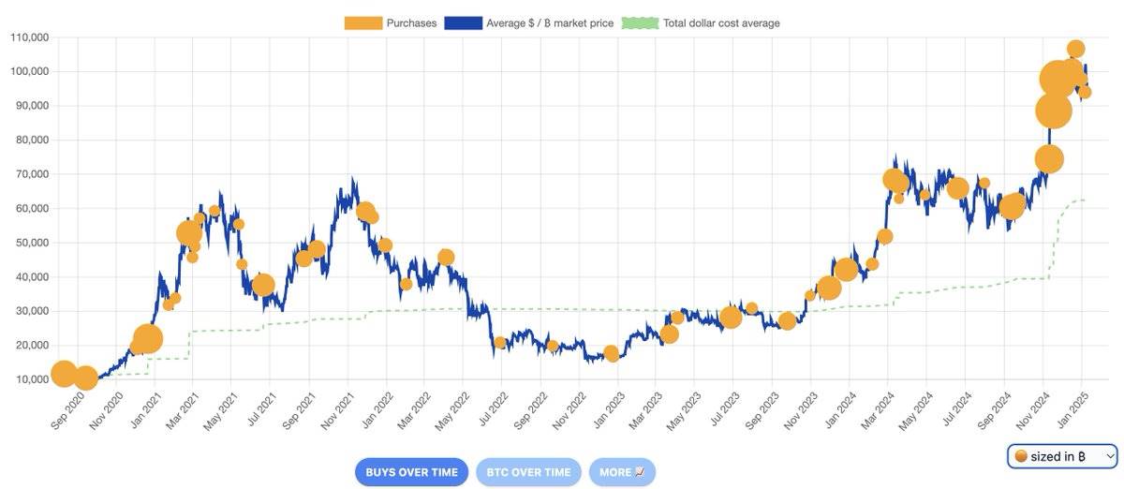Switch to BUYS OVER TIME view
This screenshot has height=489, width=1124.
click(x=411, y=472)
